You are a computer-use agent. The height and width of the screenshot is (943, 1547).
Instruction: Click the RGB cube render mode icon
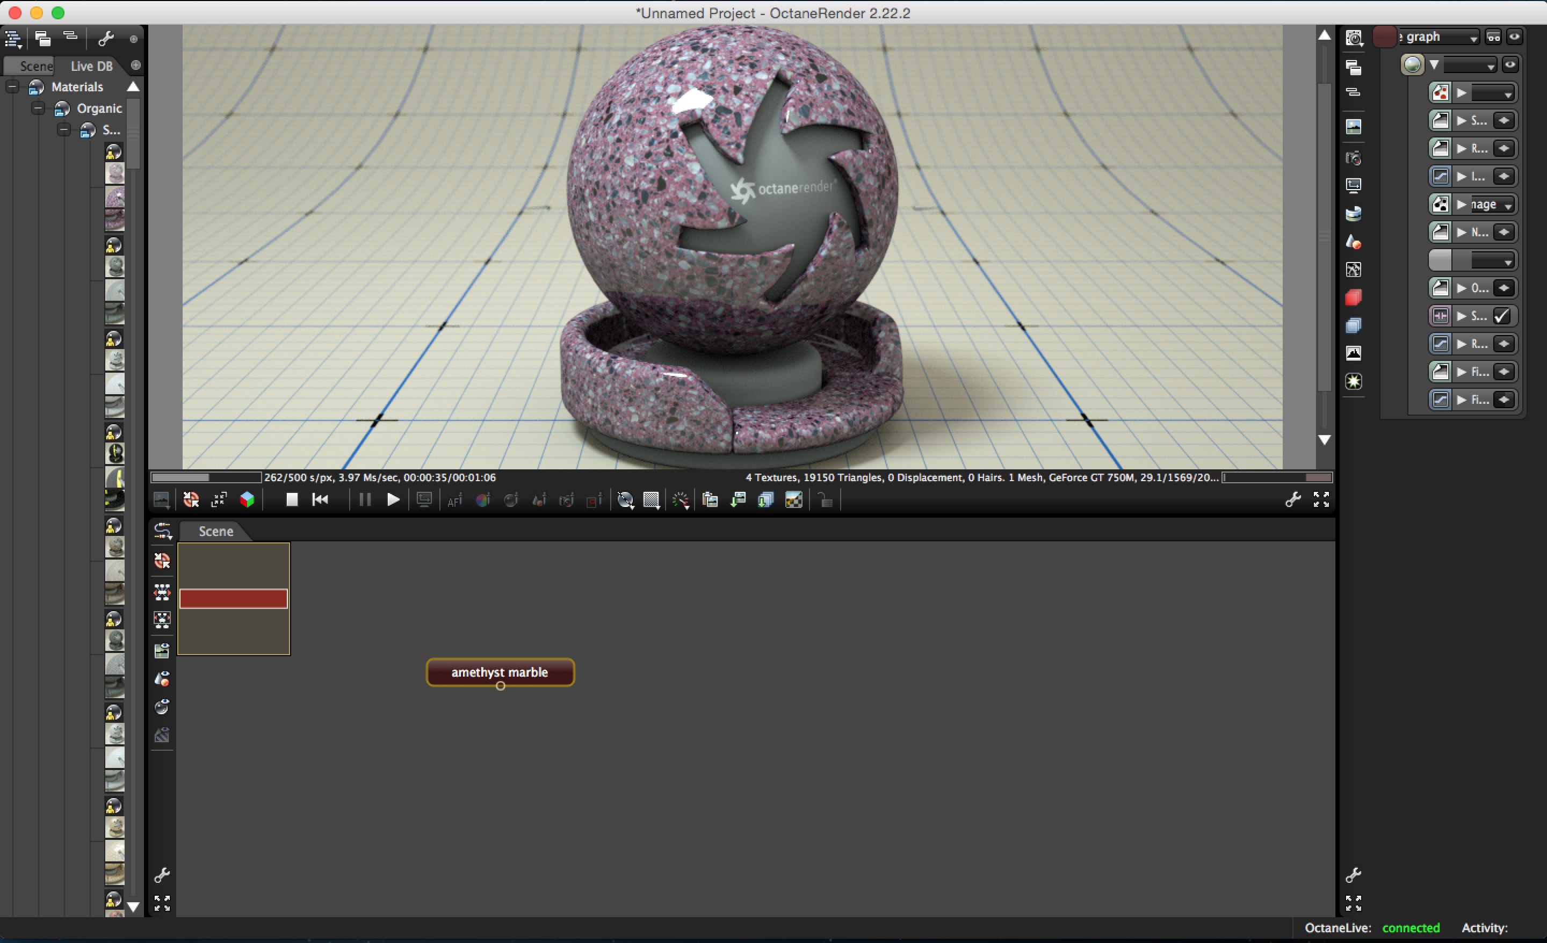pos(248,500)
